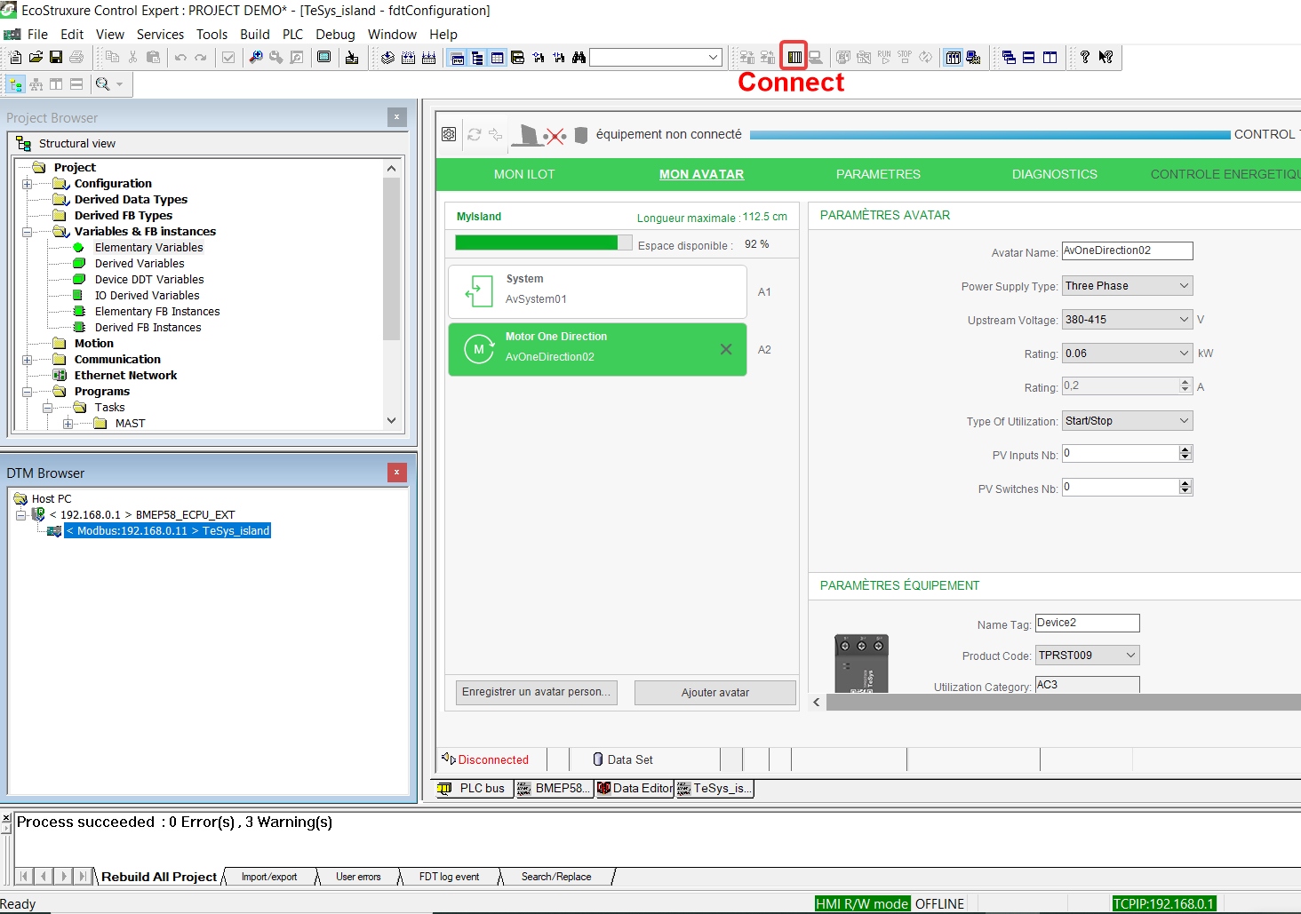Screen dimensions: 1301x914
Task: Expand the Configuration tree node
Action: tap(27, 184)
